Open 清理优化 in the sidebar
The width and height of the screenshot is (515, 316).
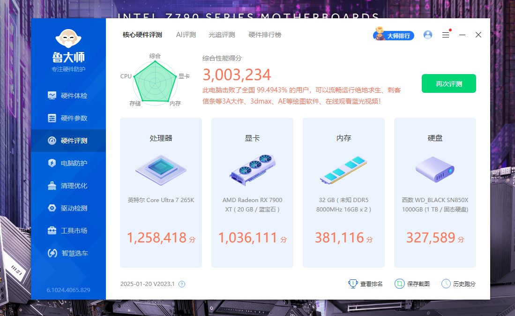tap(68, 186)
